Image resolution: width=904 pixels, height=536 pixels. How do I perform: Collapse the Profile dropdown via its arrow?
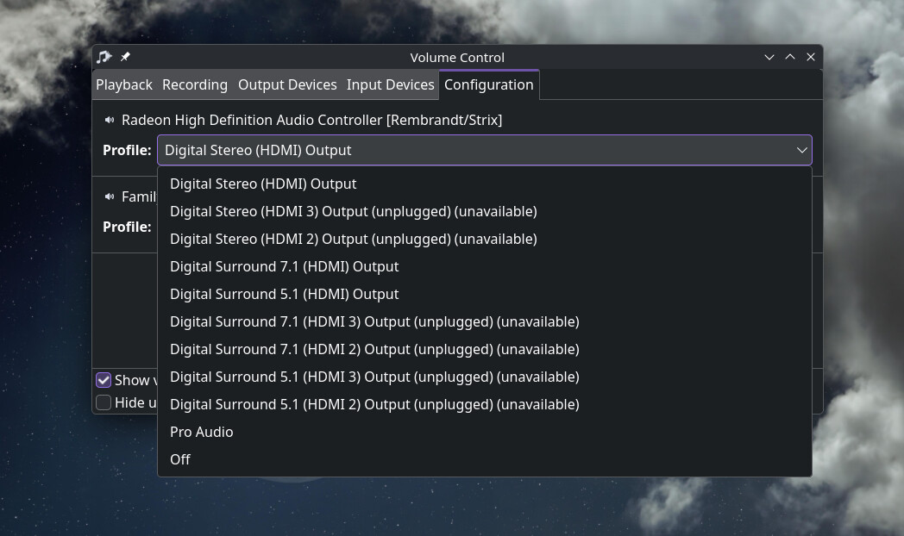[x=801, y=150]
